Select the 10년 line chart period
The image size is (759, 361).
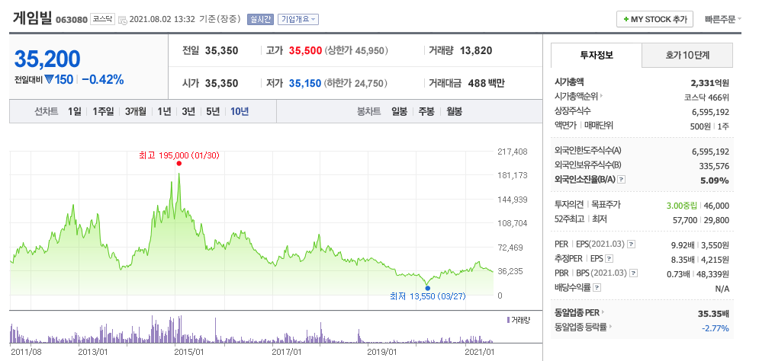[x=240, y=112]
